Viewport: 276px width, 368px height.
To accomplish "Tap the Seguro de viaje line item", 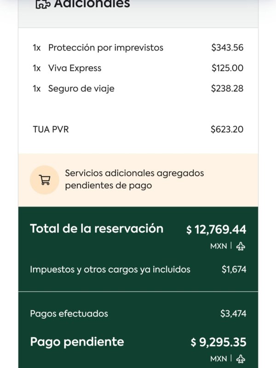I will point(81,88).
